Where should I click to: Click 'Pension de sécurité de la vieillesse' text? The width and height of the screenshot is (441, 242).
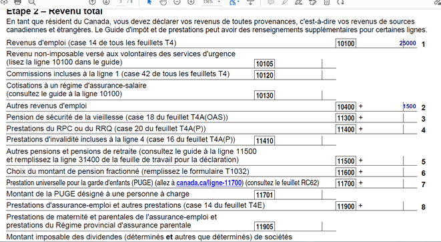[x=65, y=117]
